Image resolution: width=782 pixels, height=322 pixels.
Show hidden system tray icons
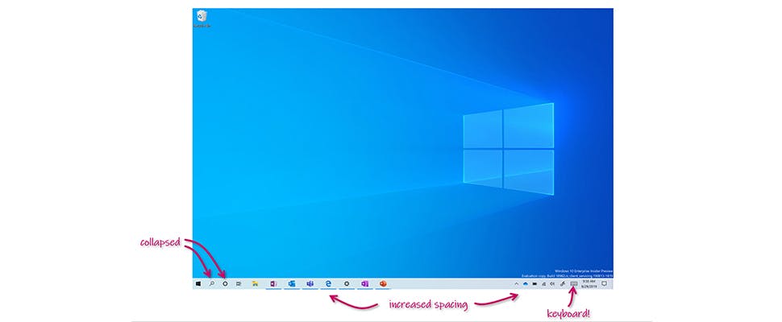[516, 283]
